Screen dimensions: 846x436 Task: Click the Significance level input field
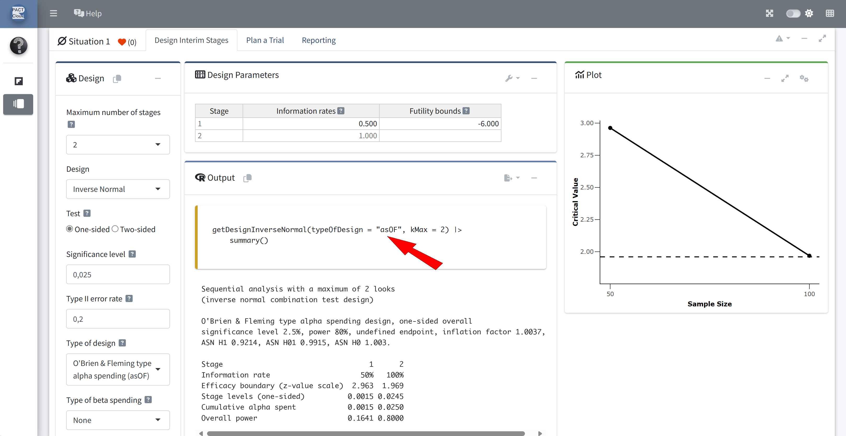tap(118, 274)
